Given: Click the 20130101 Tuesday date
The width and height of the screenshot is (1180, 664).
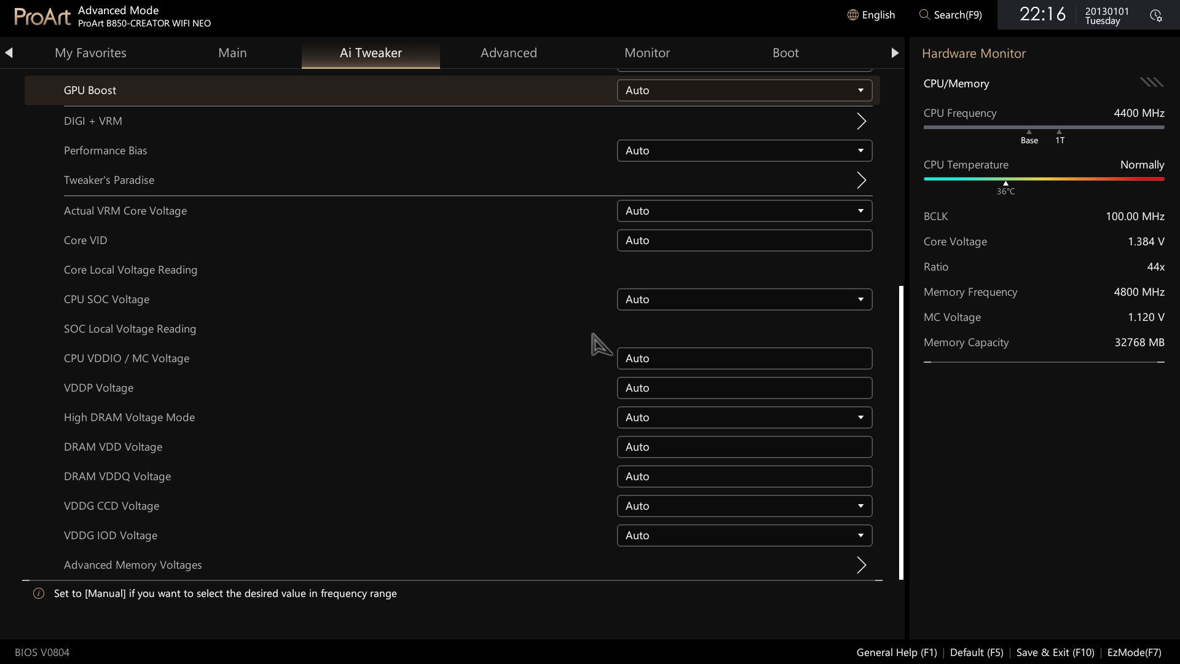Looking at the screenshot, I should 1106,16.
